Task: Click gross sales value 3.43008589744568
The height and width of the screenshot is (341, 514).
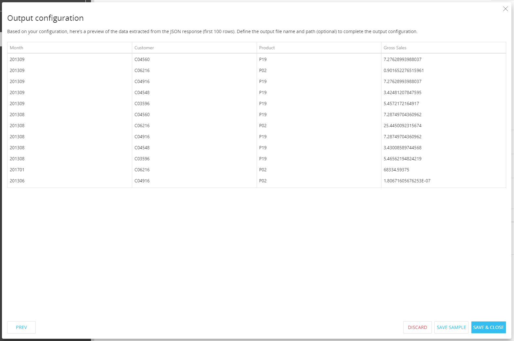Action: (x=402, y=148)
